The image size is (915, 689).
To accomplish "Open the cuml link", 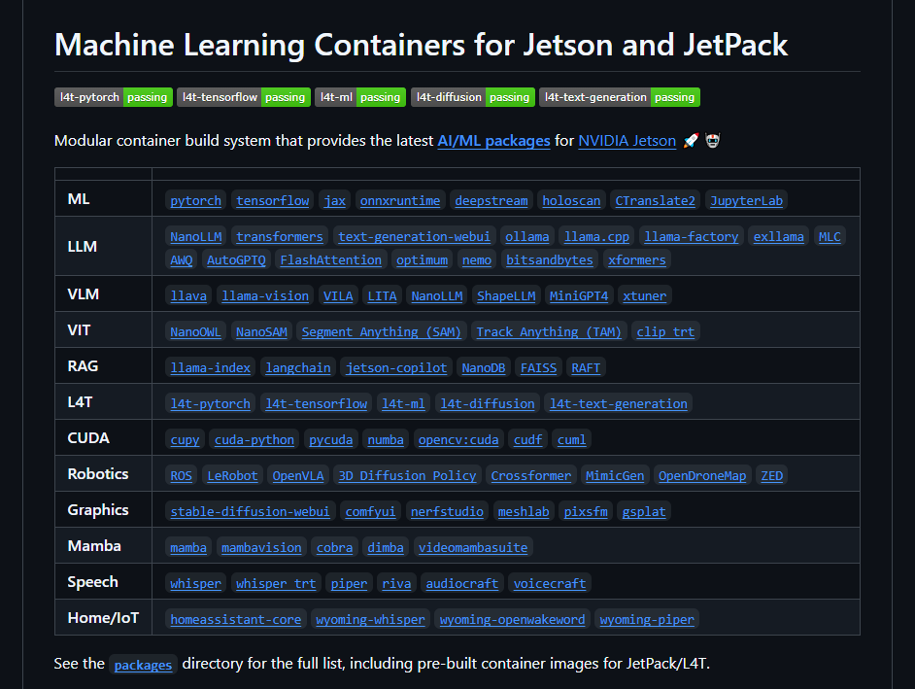I will 571,440.
